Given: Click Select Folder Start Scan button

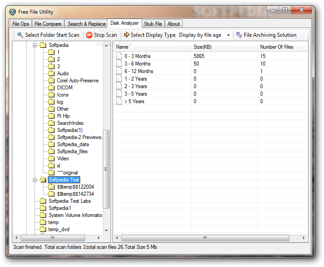Looking at the screenshot, I should (48, 35).
